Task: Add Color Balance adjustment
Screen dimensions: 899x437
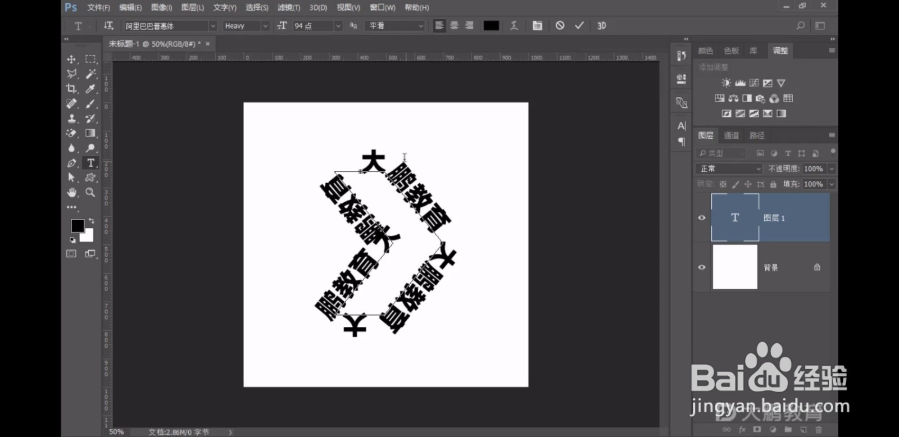Action: coord(733,98)
